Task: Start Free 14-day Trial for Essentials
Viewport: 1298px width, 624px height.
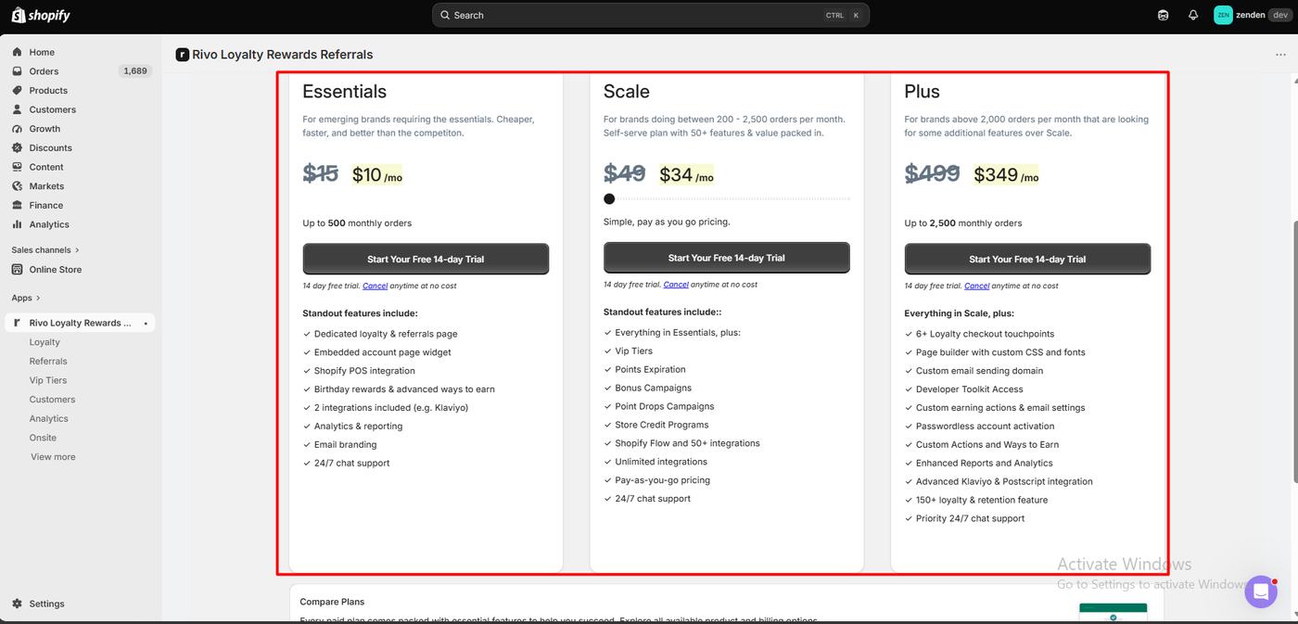Action: tap(426, 259)
